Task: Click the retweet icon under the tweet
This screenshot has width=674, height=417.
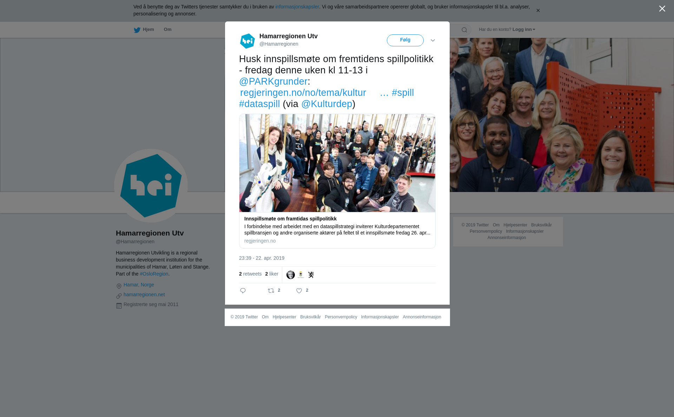Action: click(x=271, y=291)
